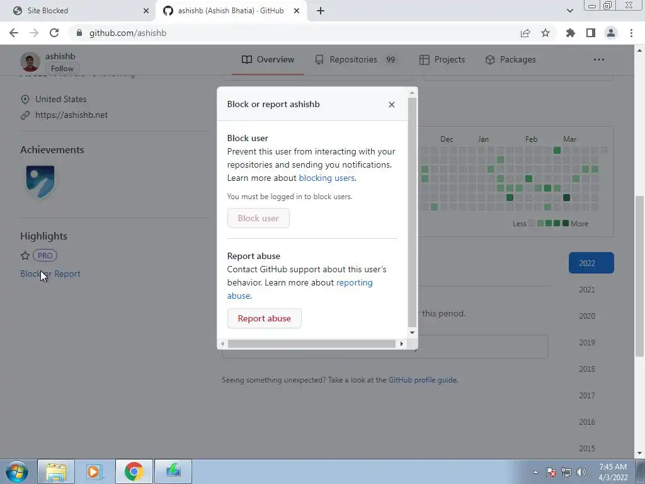
Task: Select the 2020 year filter
Action: 587,316
